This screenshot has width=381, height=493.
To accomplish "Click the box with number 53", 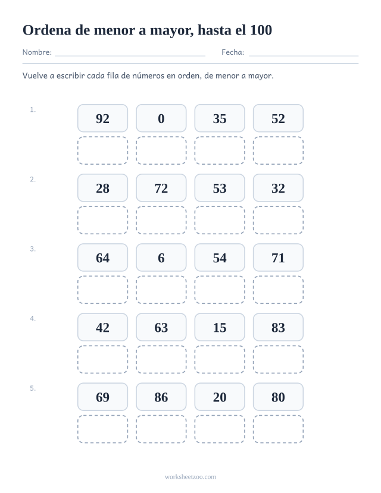I will click(220, 188).
